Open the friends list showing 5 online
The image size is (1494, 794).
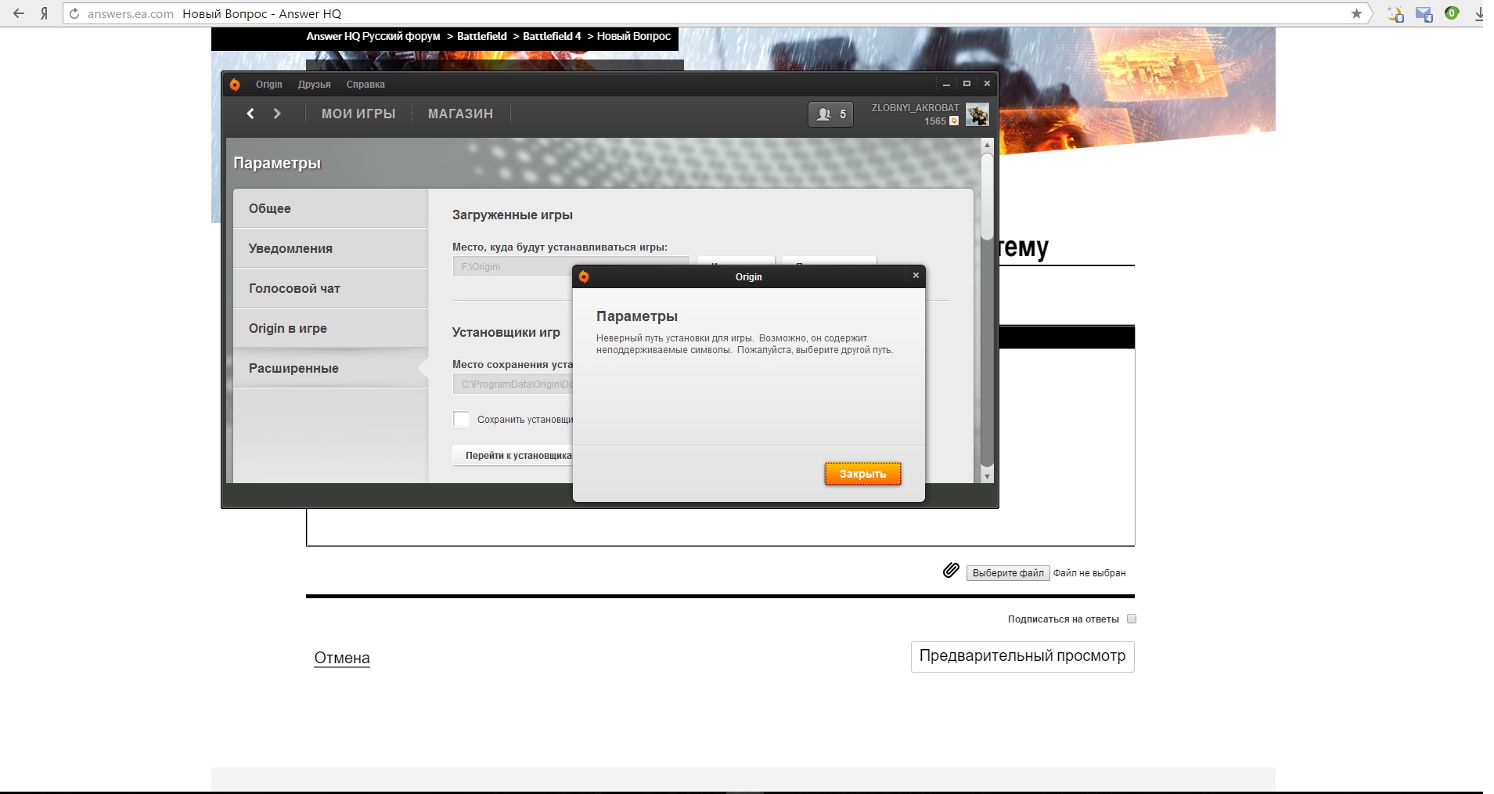(x=830, y=114)
